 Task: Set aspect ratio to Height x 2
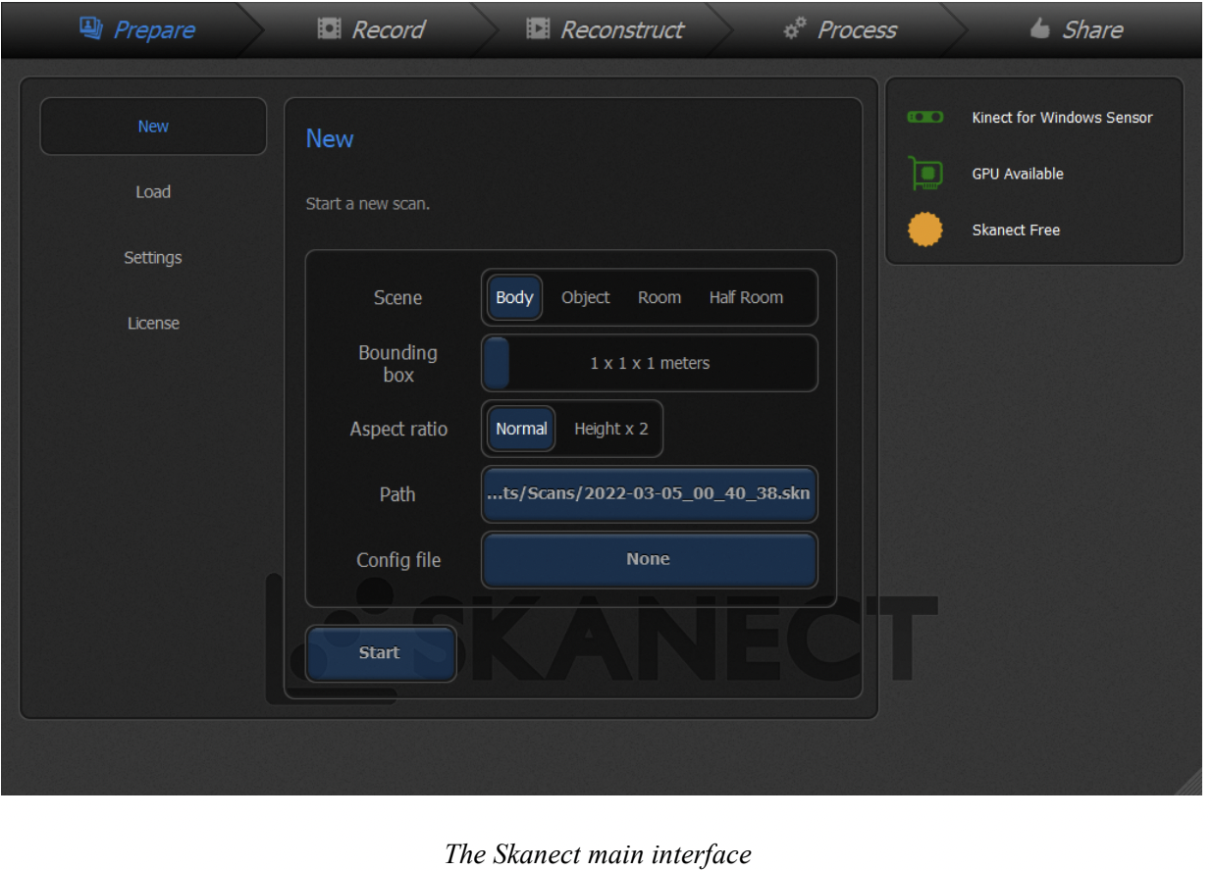pyautogui.click(x=610, y=429)
